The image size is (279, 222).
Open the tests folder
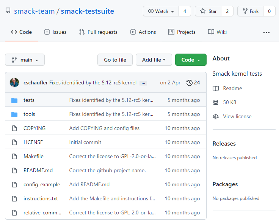pyautogui.click(x=29, y=100)
